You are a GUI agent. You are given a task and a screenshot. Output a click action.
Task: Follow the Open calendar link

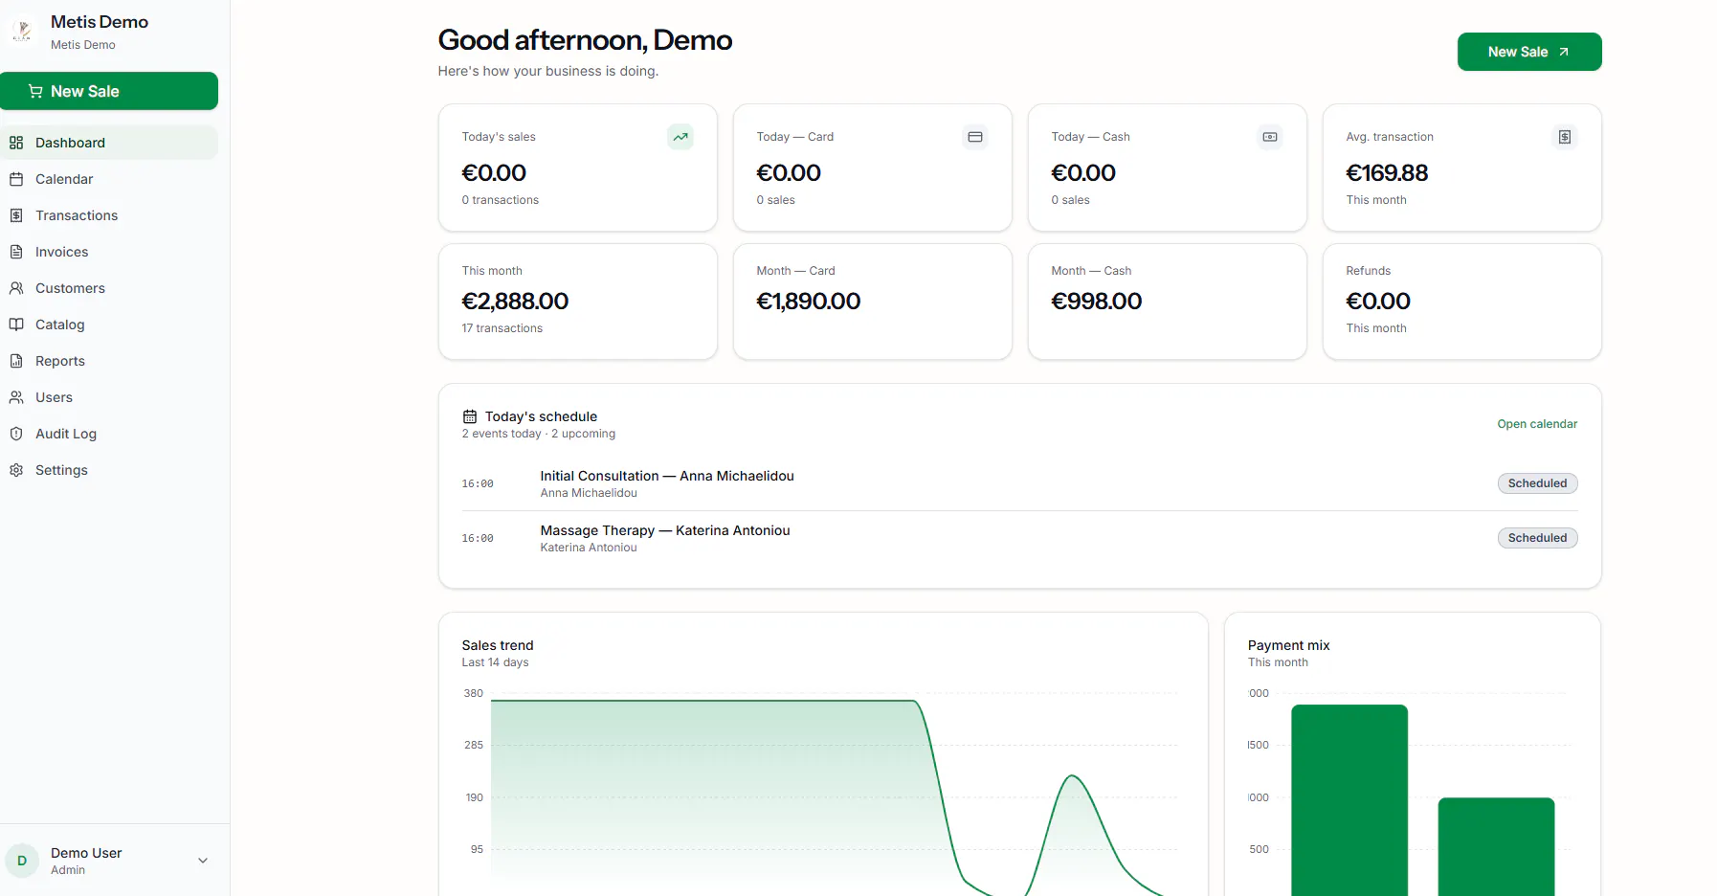click(x=1537, y=424)
